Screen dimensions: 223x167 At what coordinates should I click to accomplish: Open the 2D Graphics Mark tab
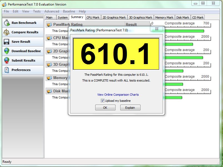click(x=114, y=17)
